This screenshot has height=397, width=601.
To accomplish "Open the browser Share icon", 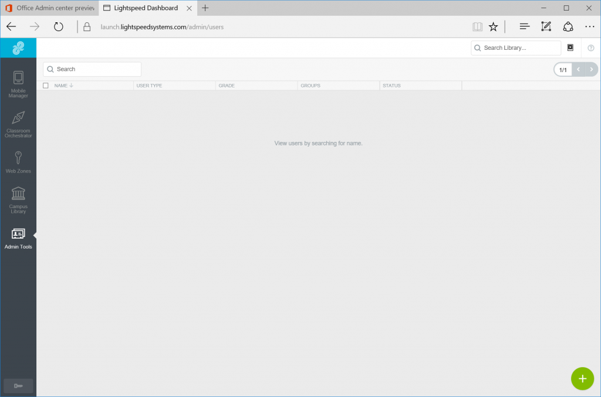I will (x=568, y=26).
